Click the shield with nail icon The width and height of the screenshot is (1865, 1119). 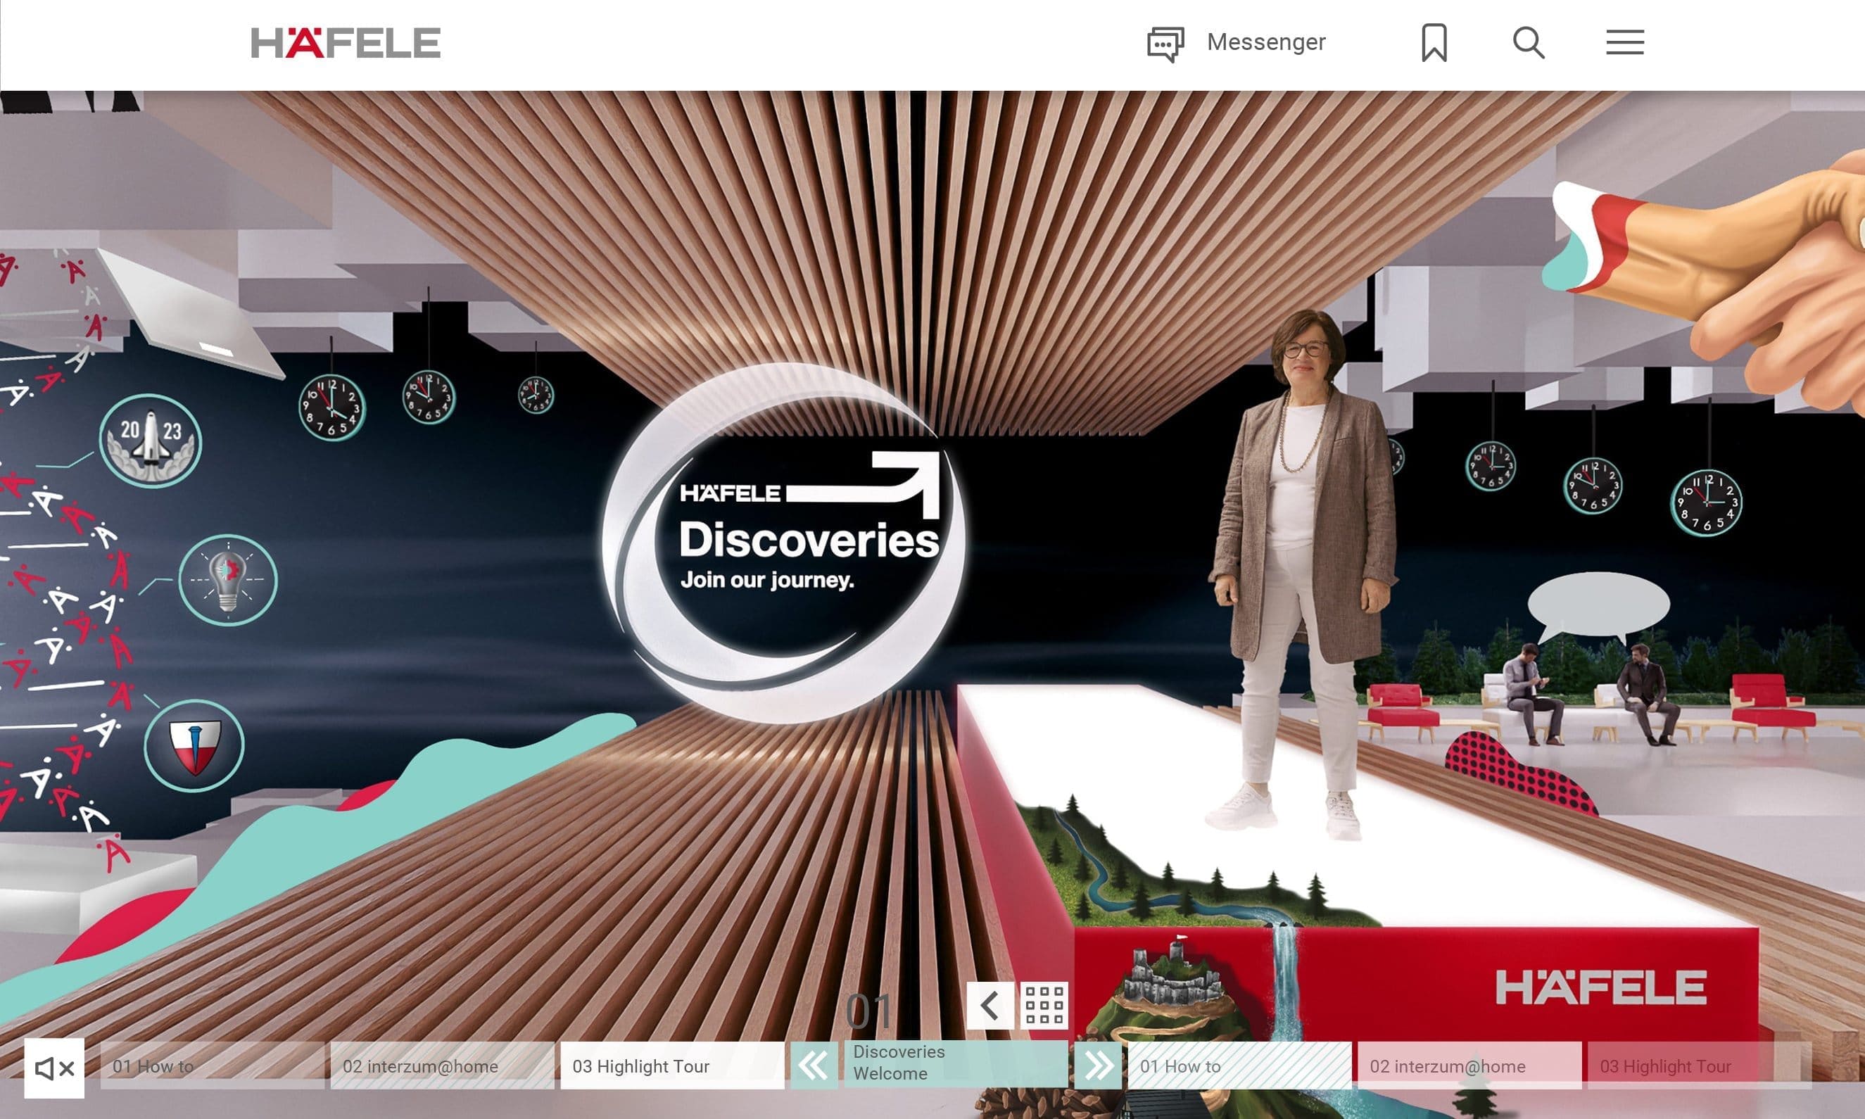194,745
